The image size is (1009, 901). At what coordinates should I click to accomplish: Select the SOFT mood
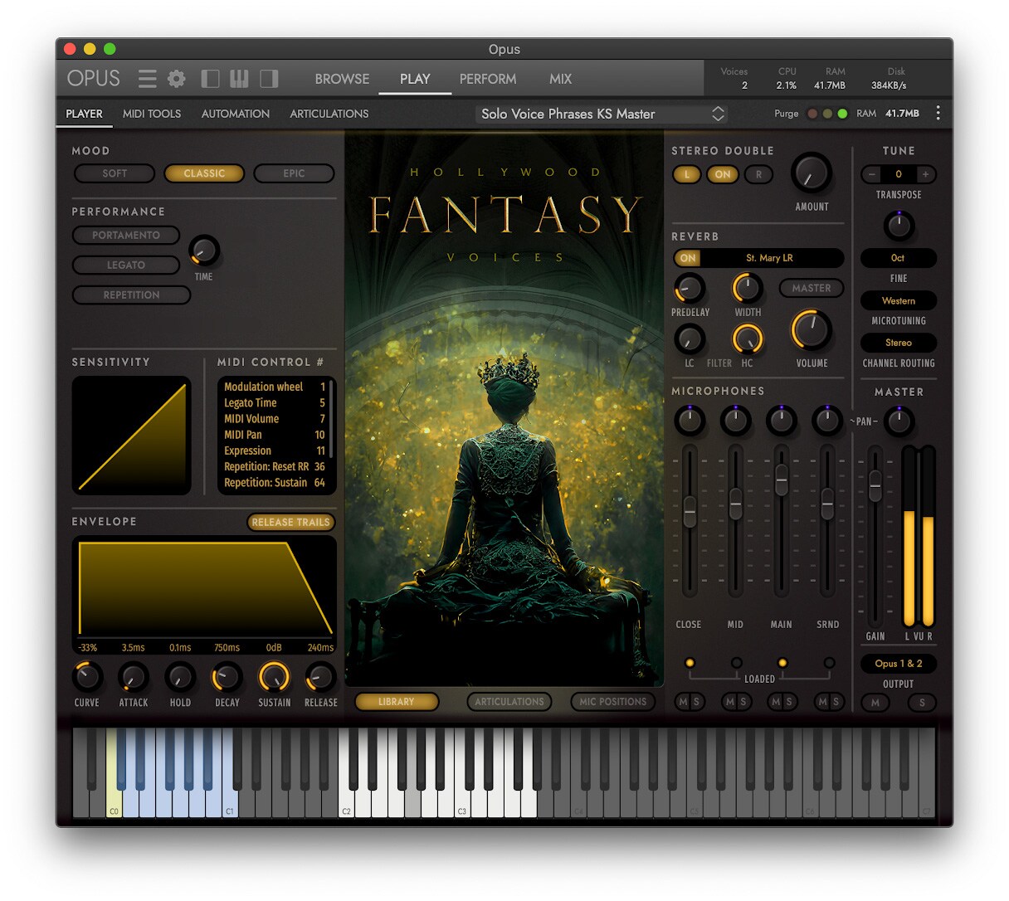pyautogui.click(x=115, y=173)
